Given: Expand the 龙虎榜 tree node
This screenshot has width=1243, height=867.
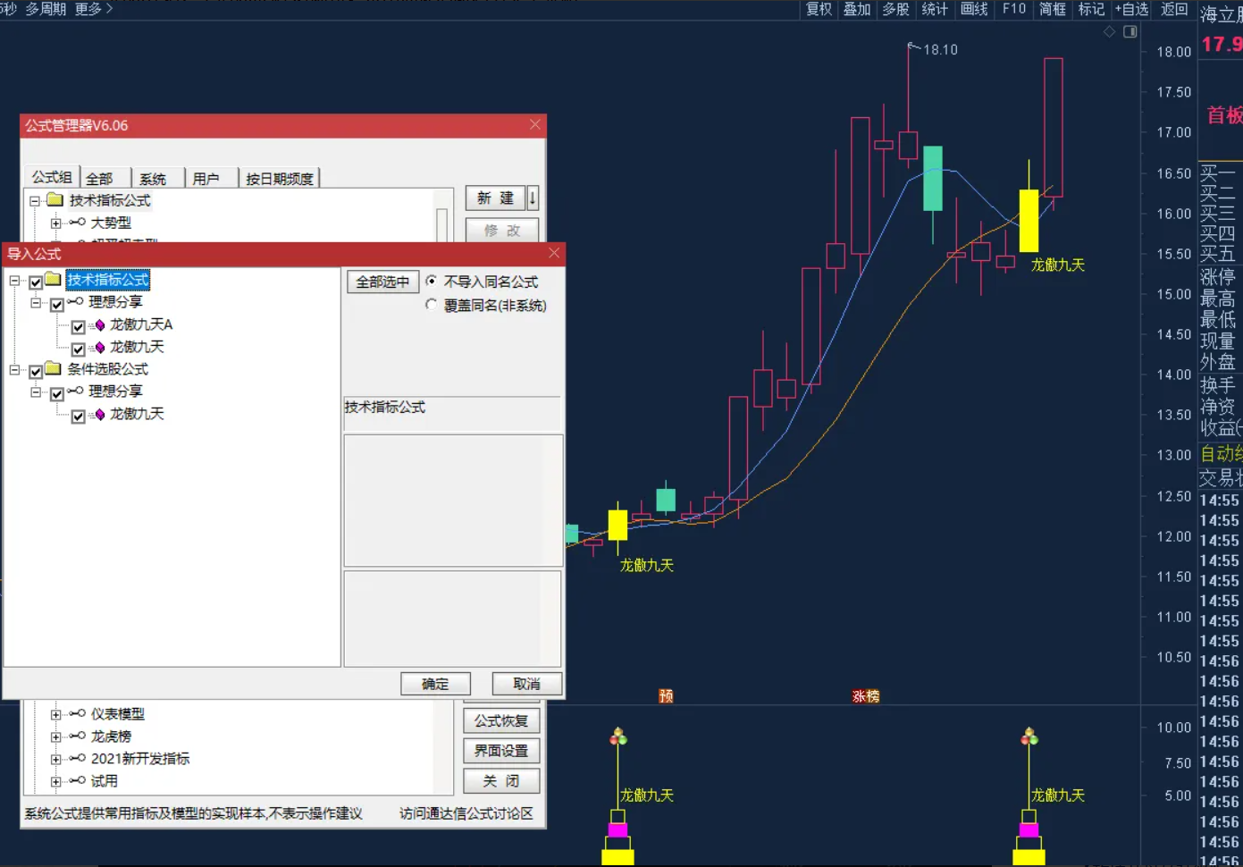Looking at the screenshot, I should (x=56, y=736).
